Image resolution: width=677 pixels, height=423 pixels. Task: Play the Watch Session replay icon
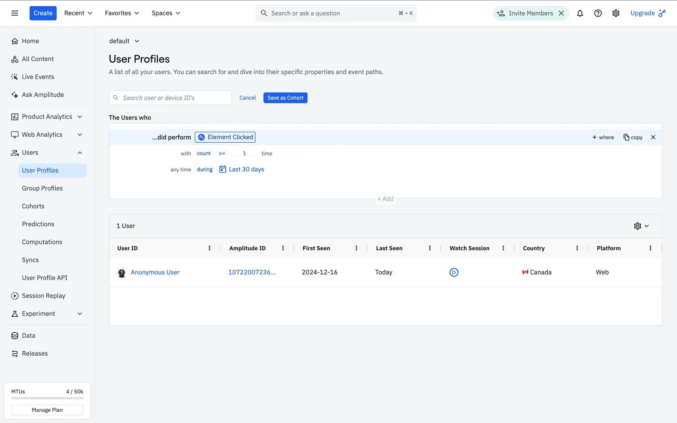tap(454, 272)
